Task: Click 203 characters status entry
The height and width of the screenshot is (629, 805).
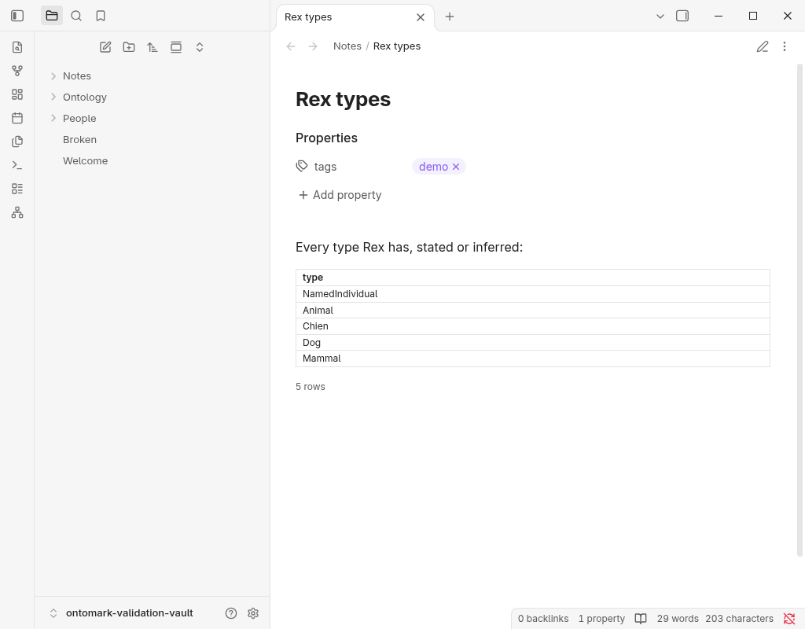Action: [739, 619]
